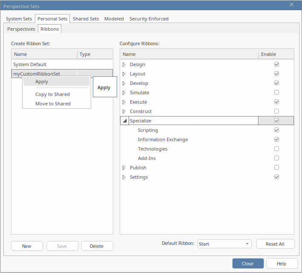Image resolution: width=302 pixels, height=273 pixels.
Task: Click the Reset All button
Action: coord(275,244)
